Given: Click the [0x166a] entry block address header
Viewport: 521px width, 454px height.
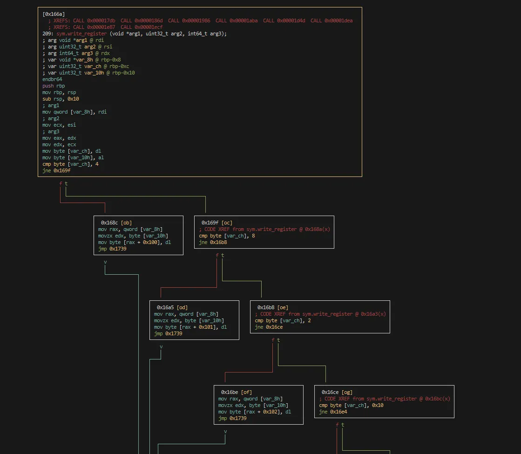Looking at the screenshot, I should (x=53, y=14).
